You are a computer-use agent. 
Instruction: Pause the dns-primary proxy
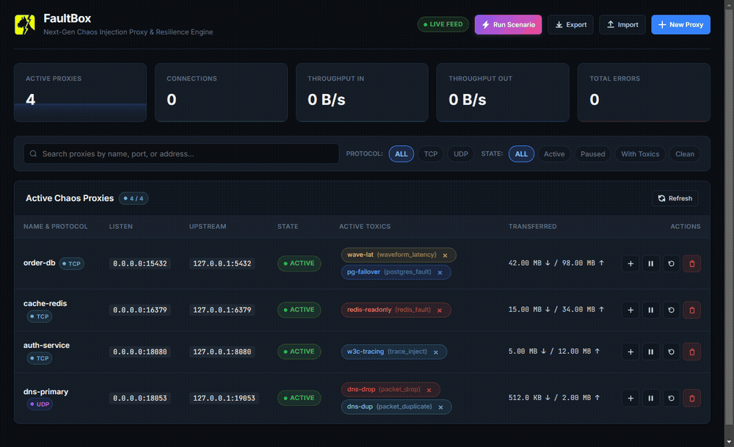point(650,398)
